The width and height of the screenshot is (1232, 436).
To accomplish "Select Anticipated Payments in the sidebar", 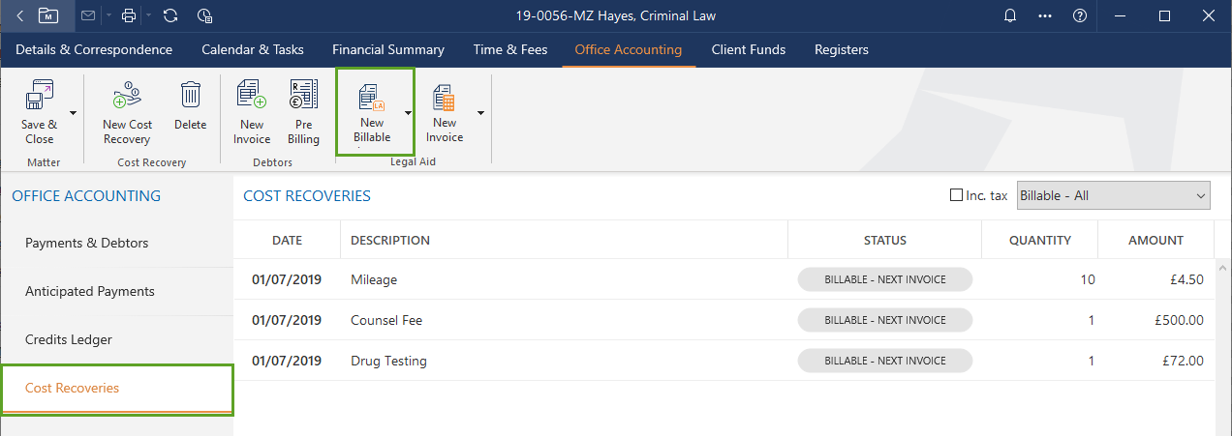I will (90, 291).
